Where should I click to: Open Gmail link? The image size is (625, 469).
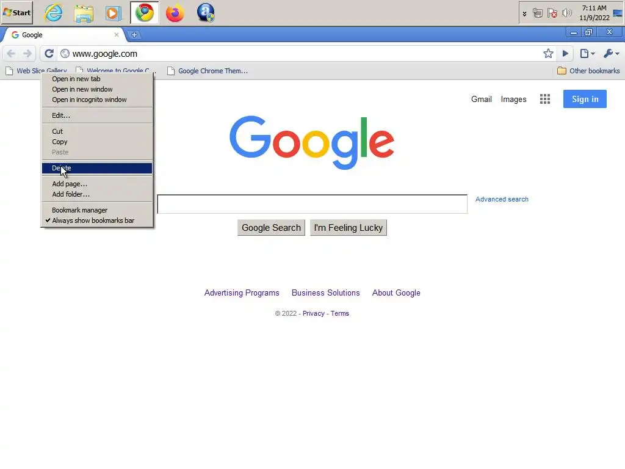click(481, 100)
